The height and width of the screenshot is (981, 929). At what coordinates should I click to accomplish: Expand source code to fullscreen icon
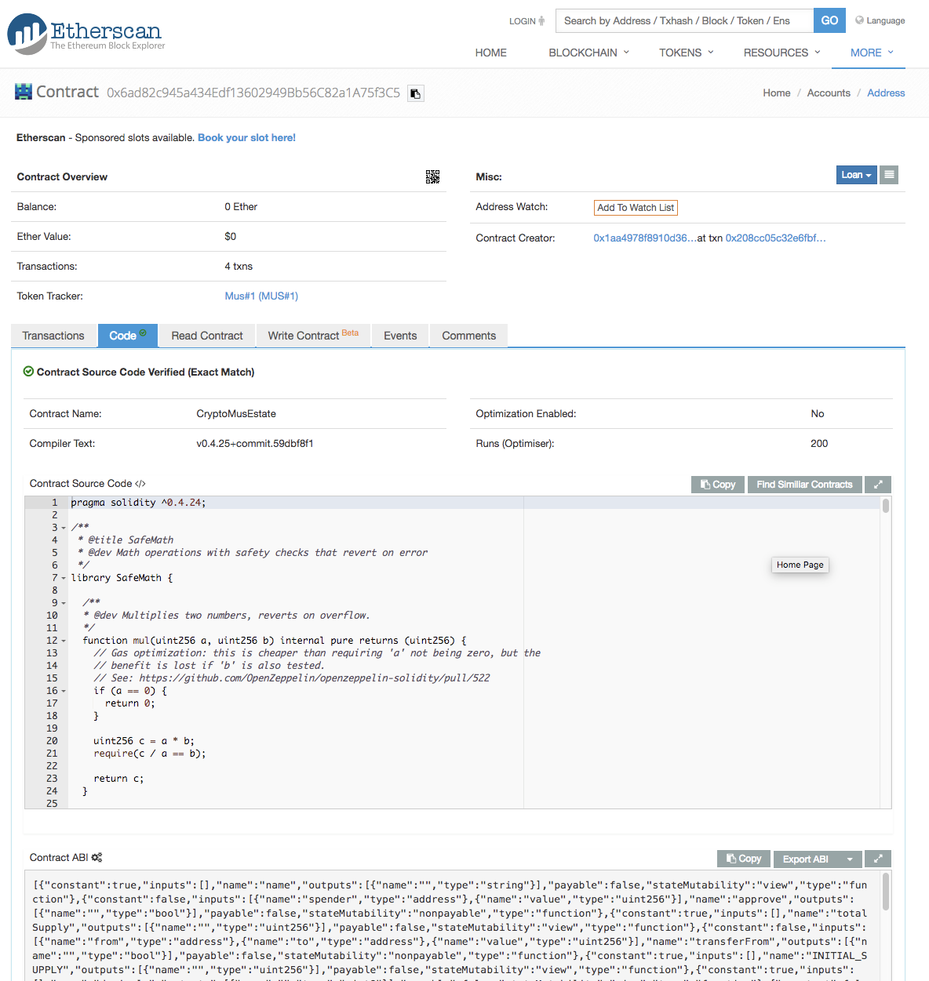tap(878, 485)
